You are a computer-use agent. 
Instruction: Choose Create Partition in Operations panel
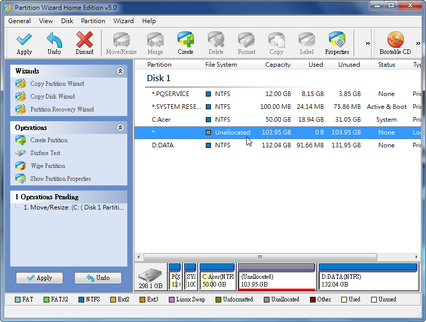(x=49, y=140)
